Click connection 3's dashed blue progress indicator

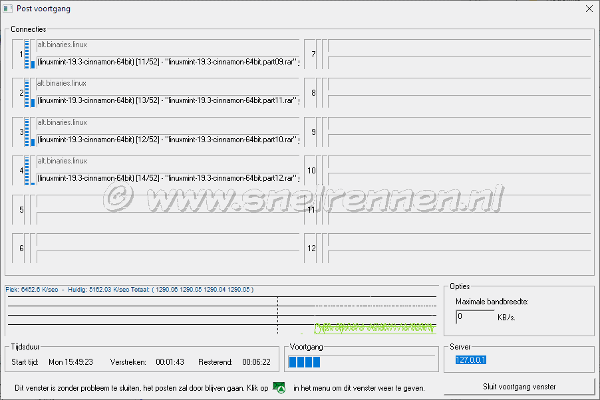tap(27, 132)
